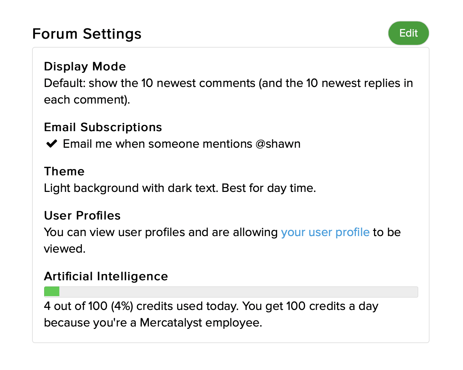Viewport: 463px width, 370px height.
Task: Click the "Mercatalyst employee" text
Action: 201,323
